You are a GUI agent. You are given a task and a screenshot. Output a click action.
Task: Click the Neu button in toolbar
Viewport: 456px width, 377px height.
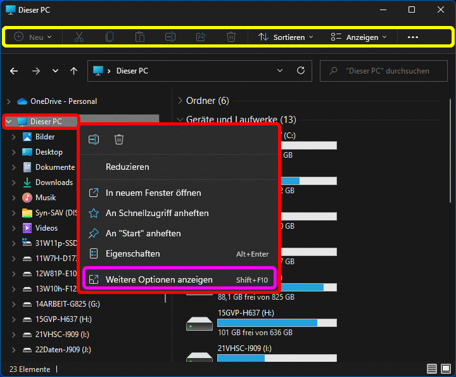(x=33, y=37)
